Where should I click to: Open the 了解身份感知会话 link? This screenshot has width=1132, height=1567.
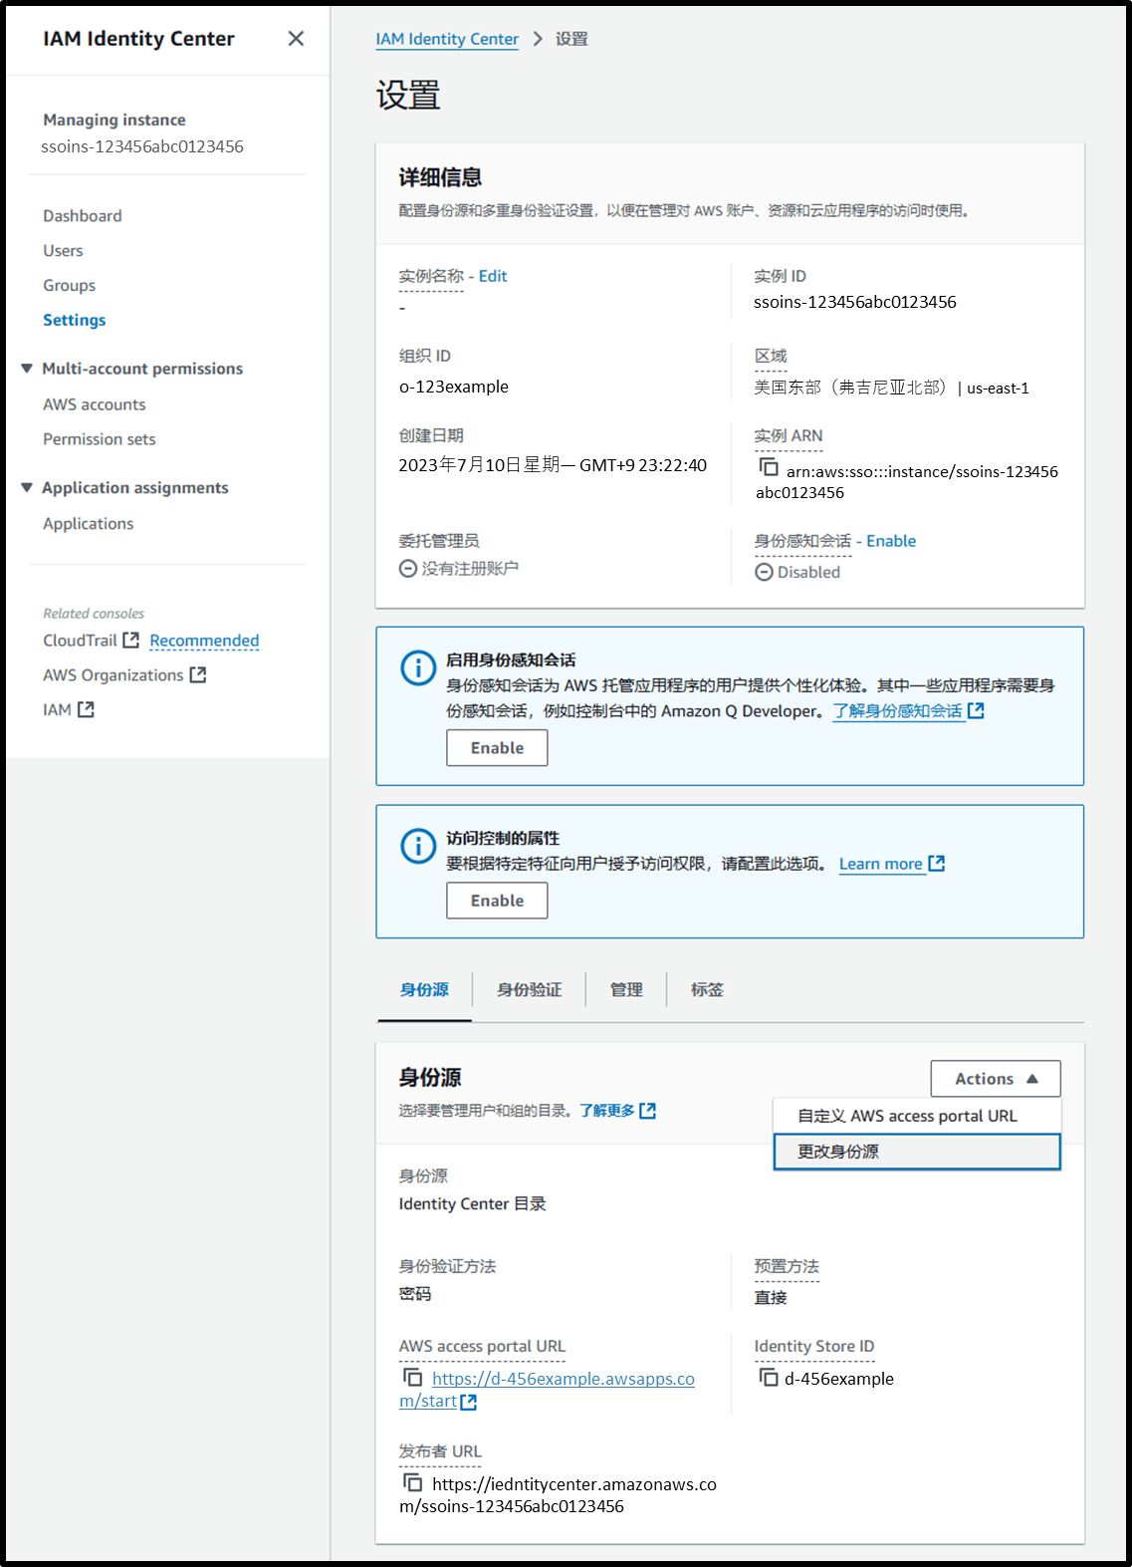(898, 711)
